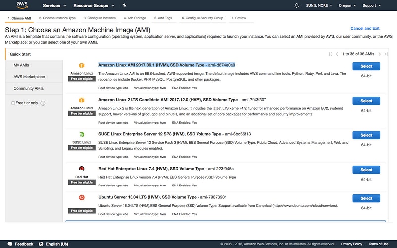This screenshot has height=248, width=397.
Task: Click the '1 to 36 of 36 AMIs' text
Action: pos(358,54)
